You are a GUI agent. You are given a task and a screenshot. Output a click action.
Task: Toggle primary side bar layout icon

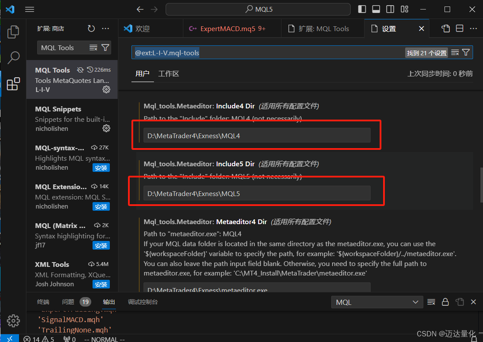[x=362, y=9]
